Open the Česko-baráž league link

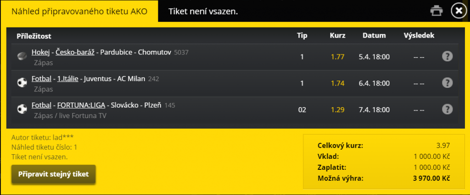click(76, 52)
